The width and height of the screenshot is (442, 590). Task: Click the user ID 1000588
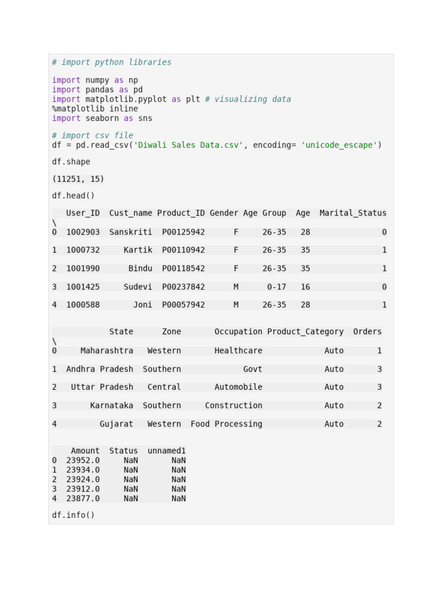[83, 305]
